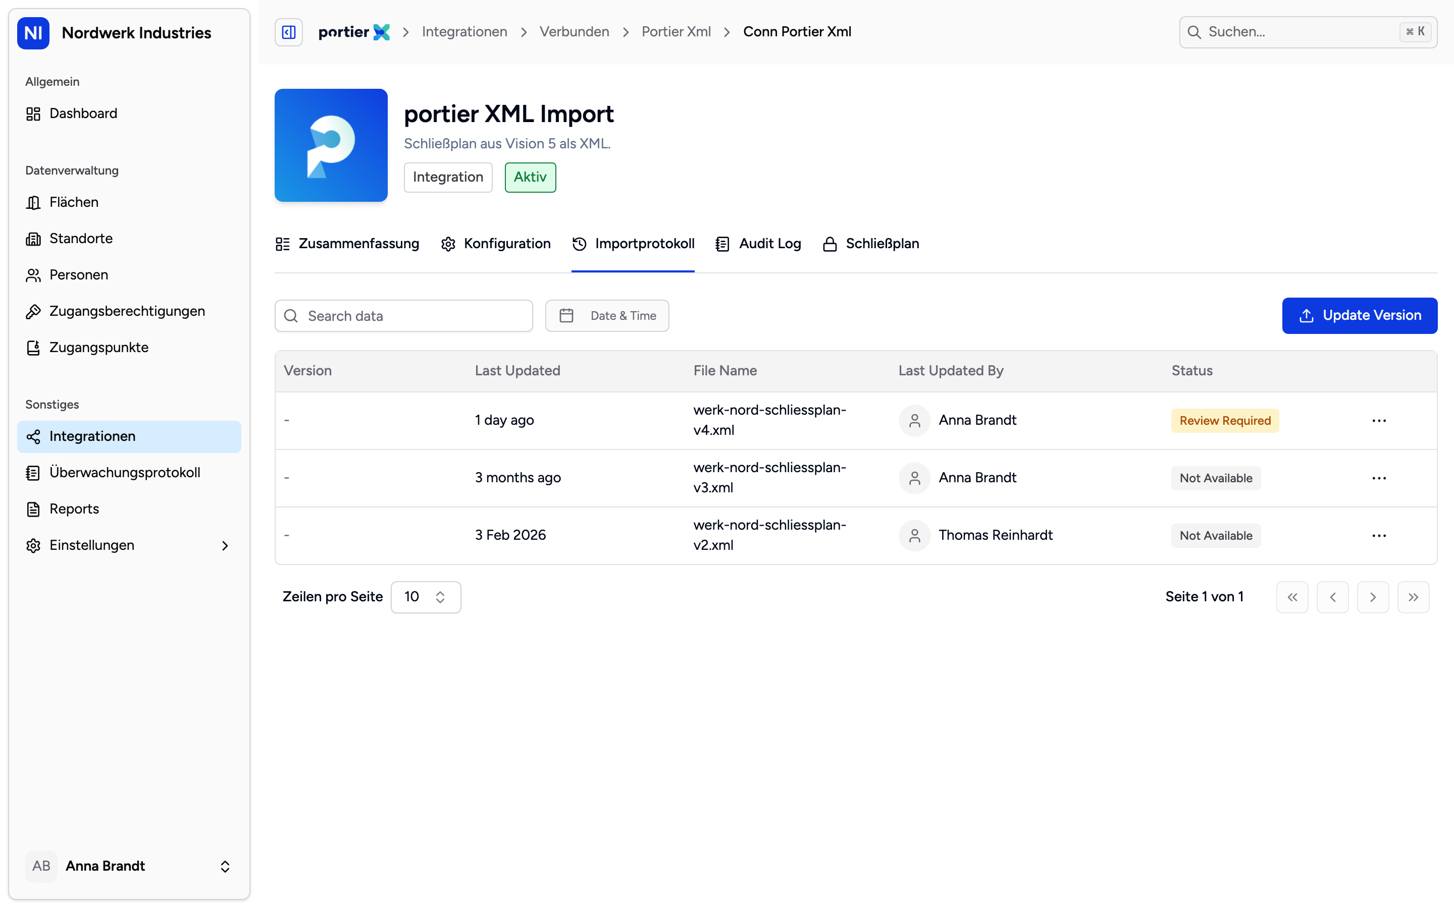This screenshot has height=908, width=1454.
Task: Click the Conn Portier Xml breadcrumb
Action: [x=797, y=32]
